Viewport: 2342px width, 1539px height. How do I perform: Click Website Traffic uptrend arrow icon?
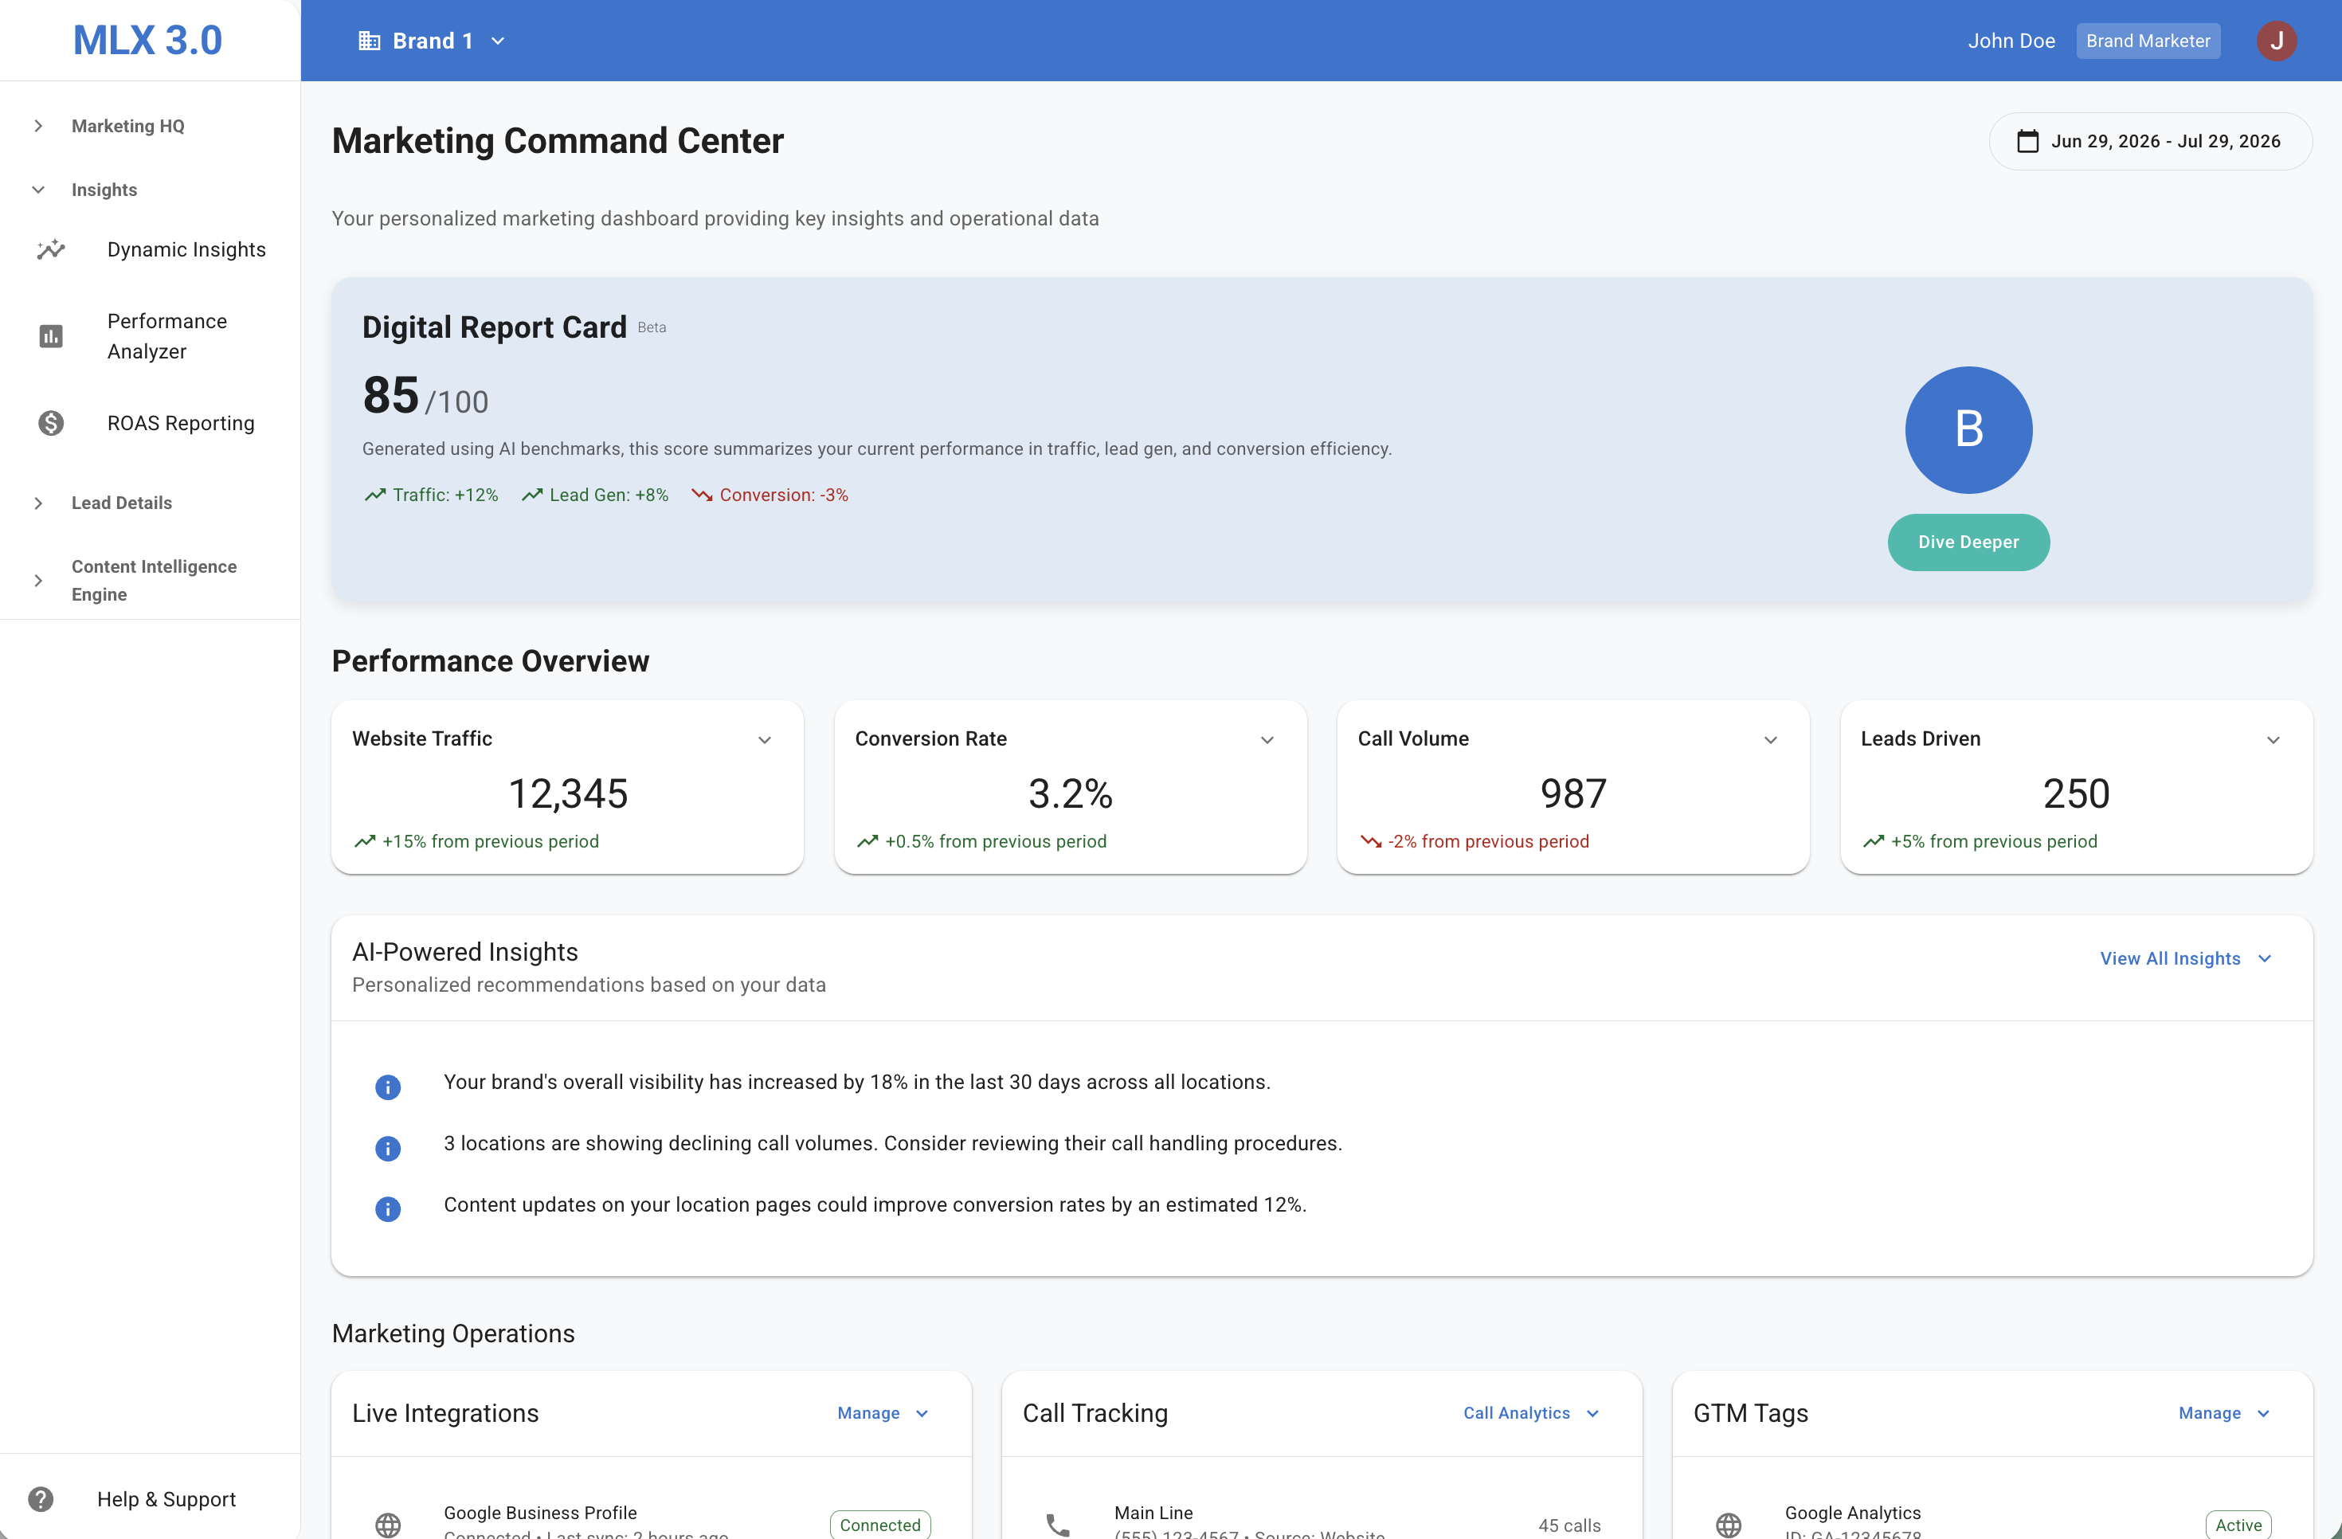[x=365, y=841]
